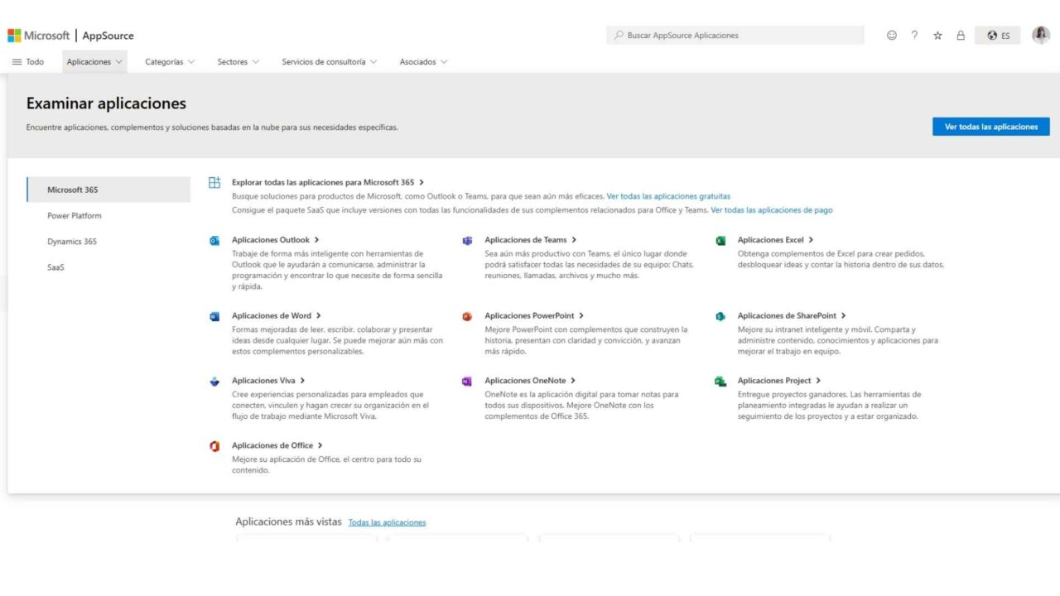Click Ver todas las aplicaciones button
The image size is (1060, 596).
[990, 127]
